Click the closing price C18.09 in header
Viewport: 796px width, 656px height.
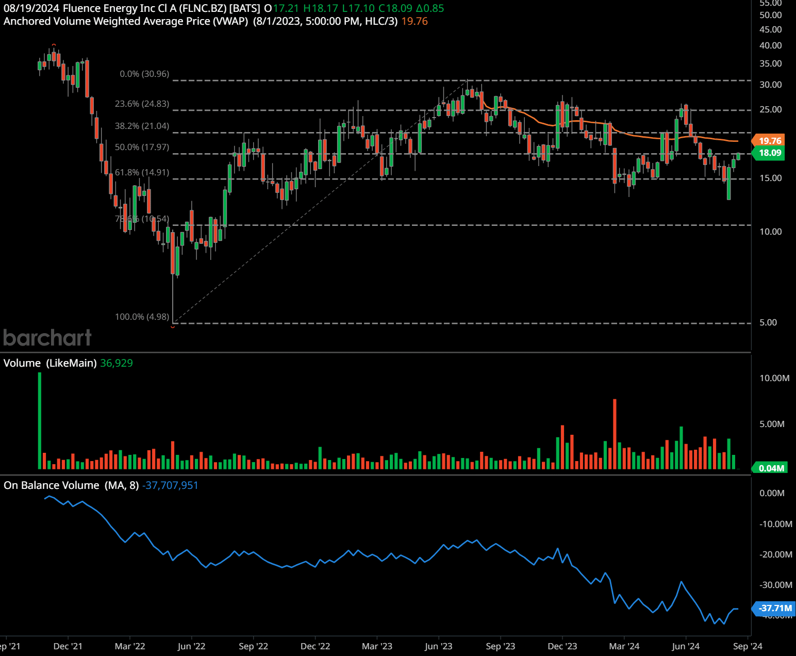395,8
